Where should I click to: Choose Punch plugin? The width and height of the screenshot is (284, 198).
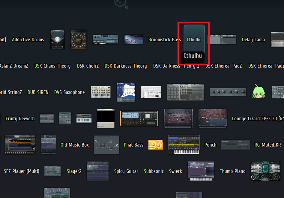[210, 145]
